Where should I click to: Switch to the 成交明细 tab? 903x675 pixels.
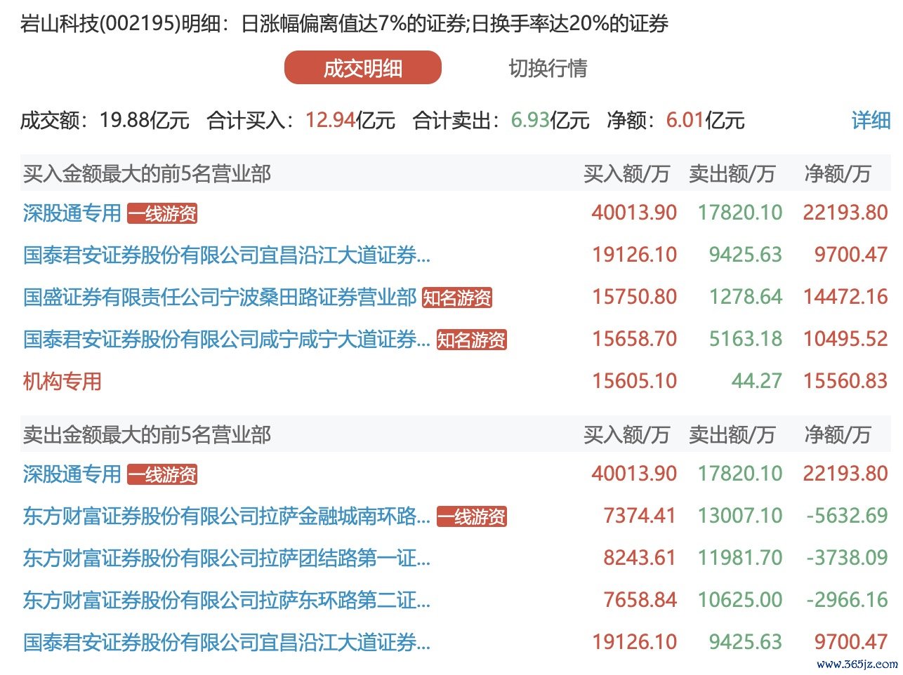(x=362, y=68)
